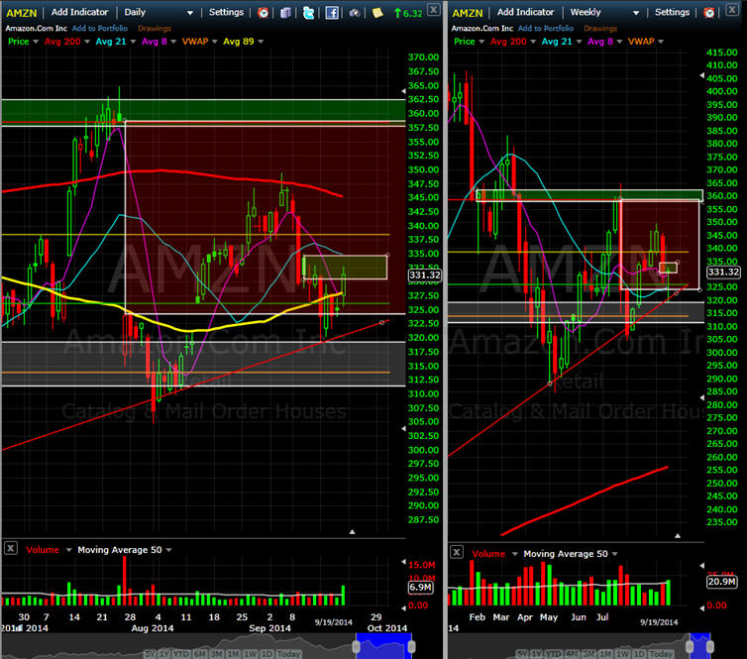Remove the Daily Volume indicator with X
The width and height of the screenshot is (747, 659).
(11, 548)
